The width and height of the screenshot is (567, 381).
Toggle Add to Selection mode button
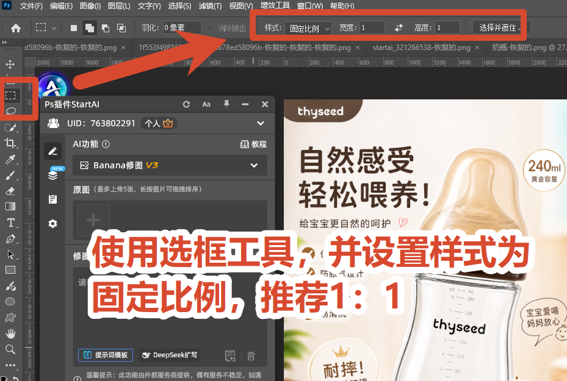[89, 28]
